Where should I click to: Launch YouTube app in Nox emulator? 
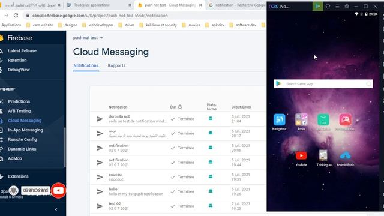click(301, 156)
